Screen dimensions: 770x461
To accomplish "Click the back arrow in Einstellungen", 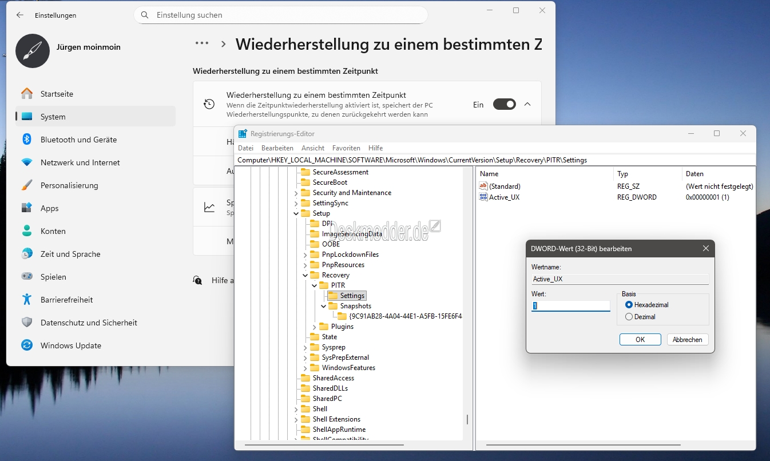I will (x=20, y=15).
